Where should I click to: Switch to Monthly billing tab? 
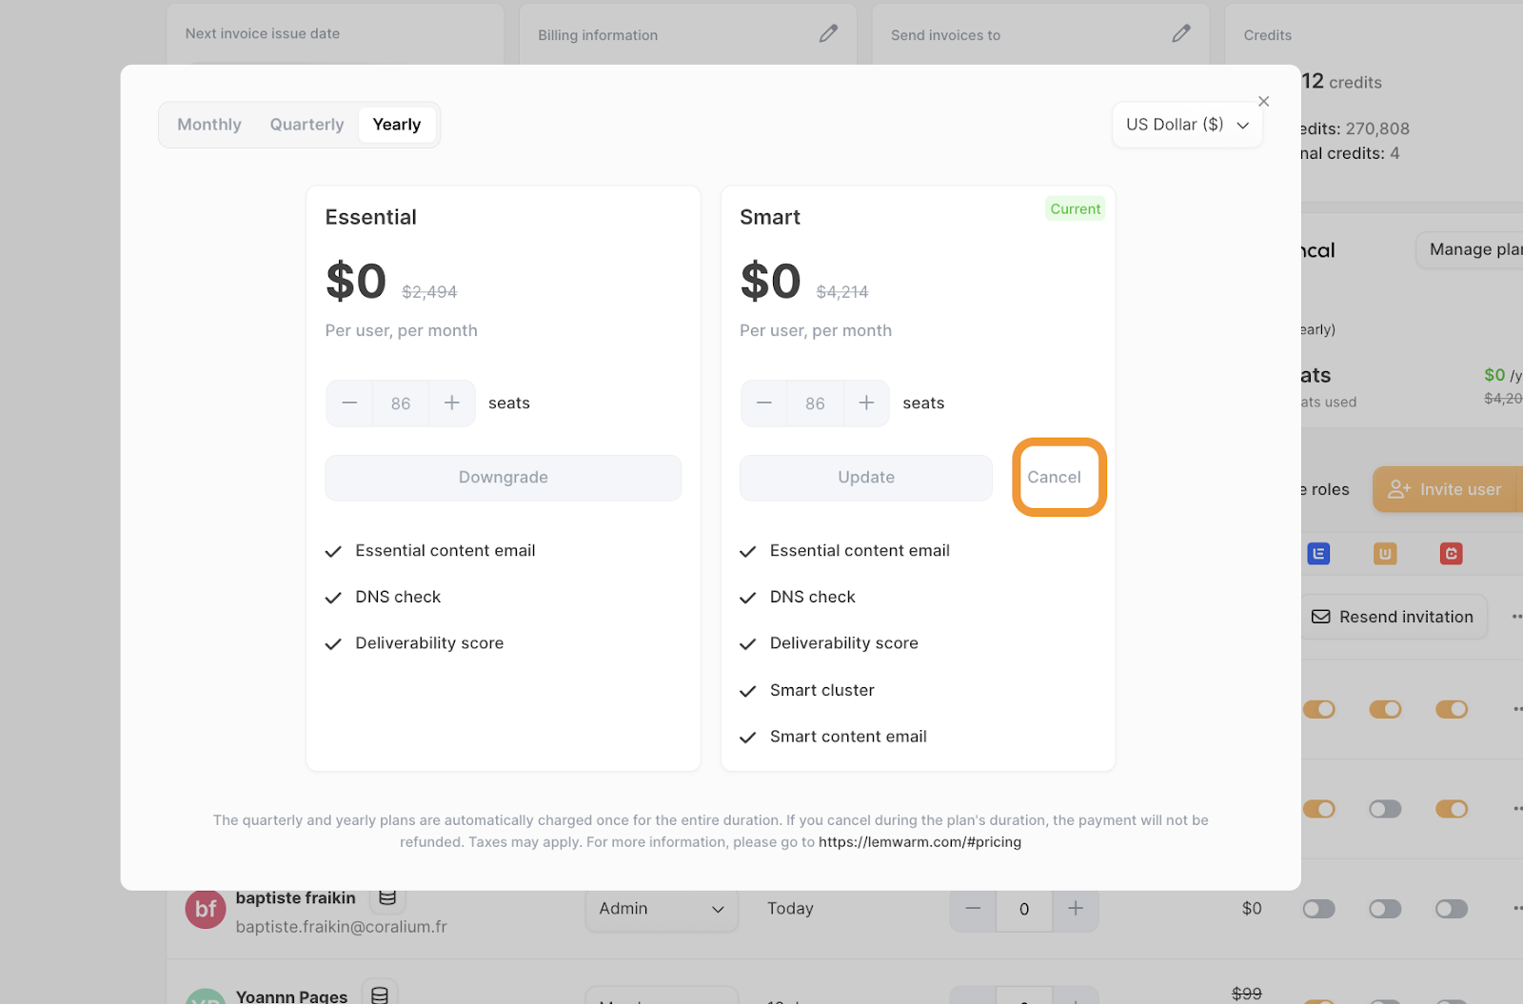tap(209, 125)
